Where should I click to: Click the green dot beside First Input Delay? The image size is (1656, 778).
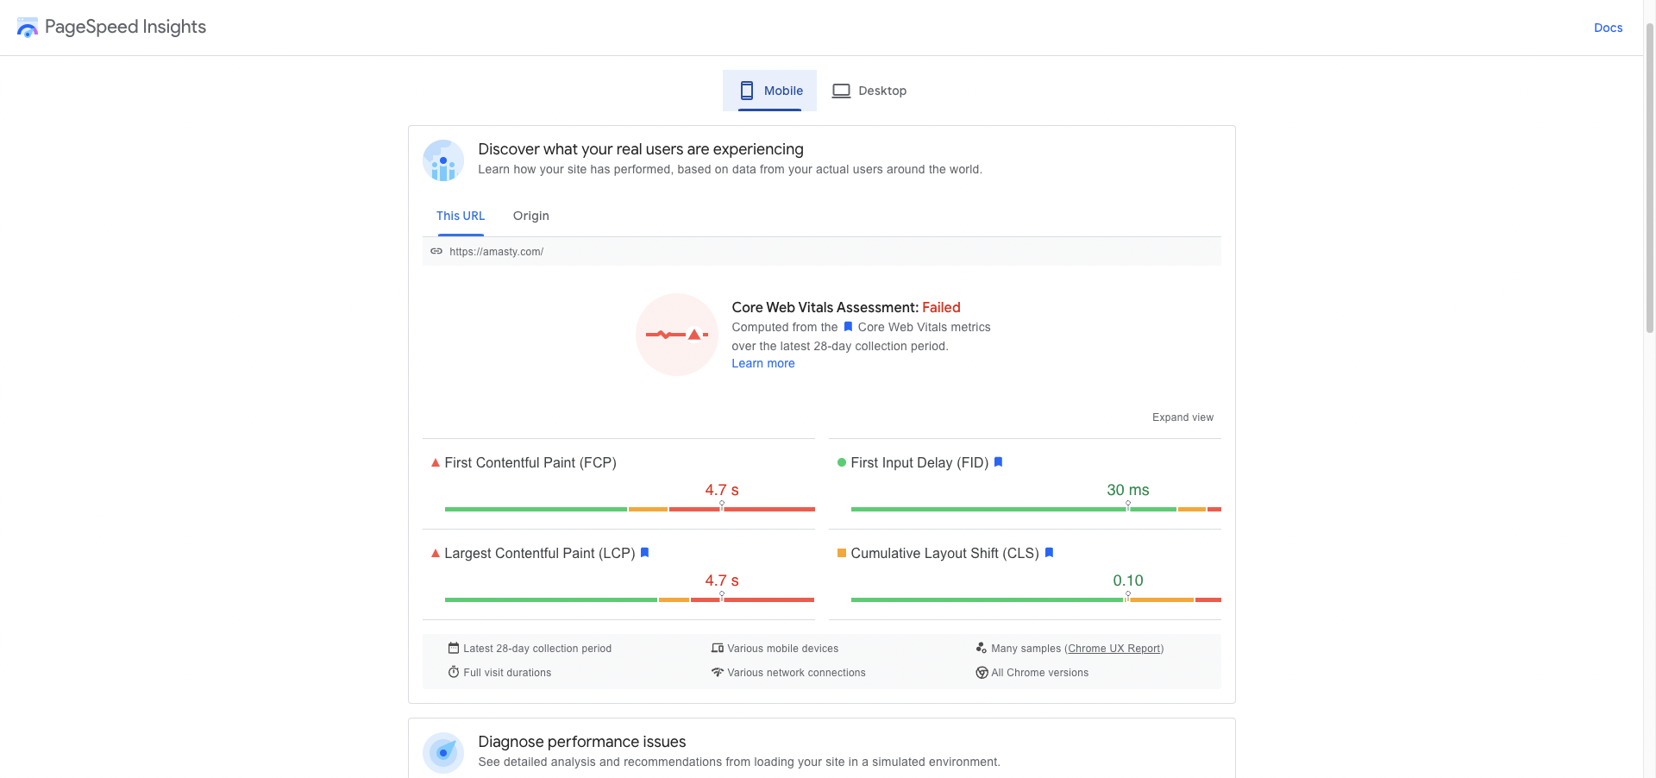[x=842, y=463]
